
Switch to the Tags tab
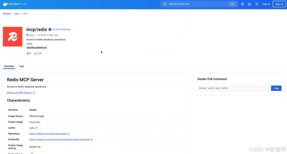21,66
